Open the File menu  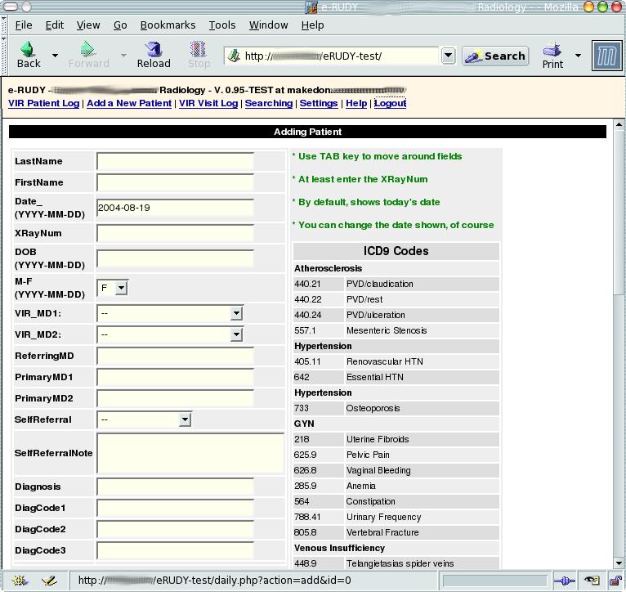(x=24, y=25)
